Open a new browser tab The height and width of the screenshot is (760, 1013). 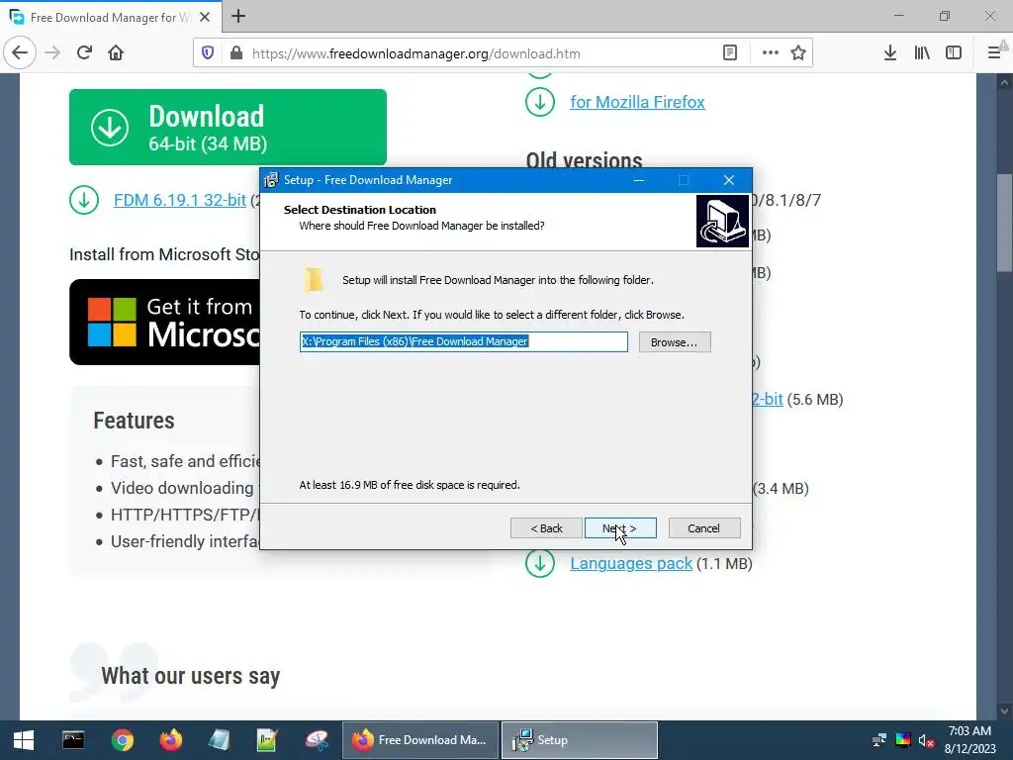point(238,16)
